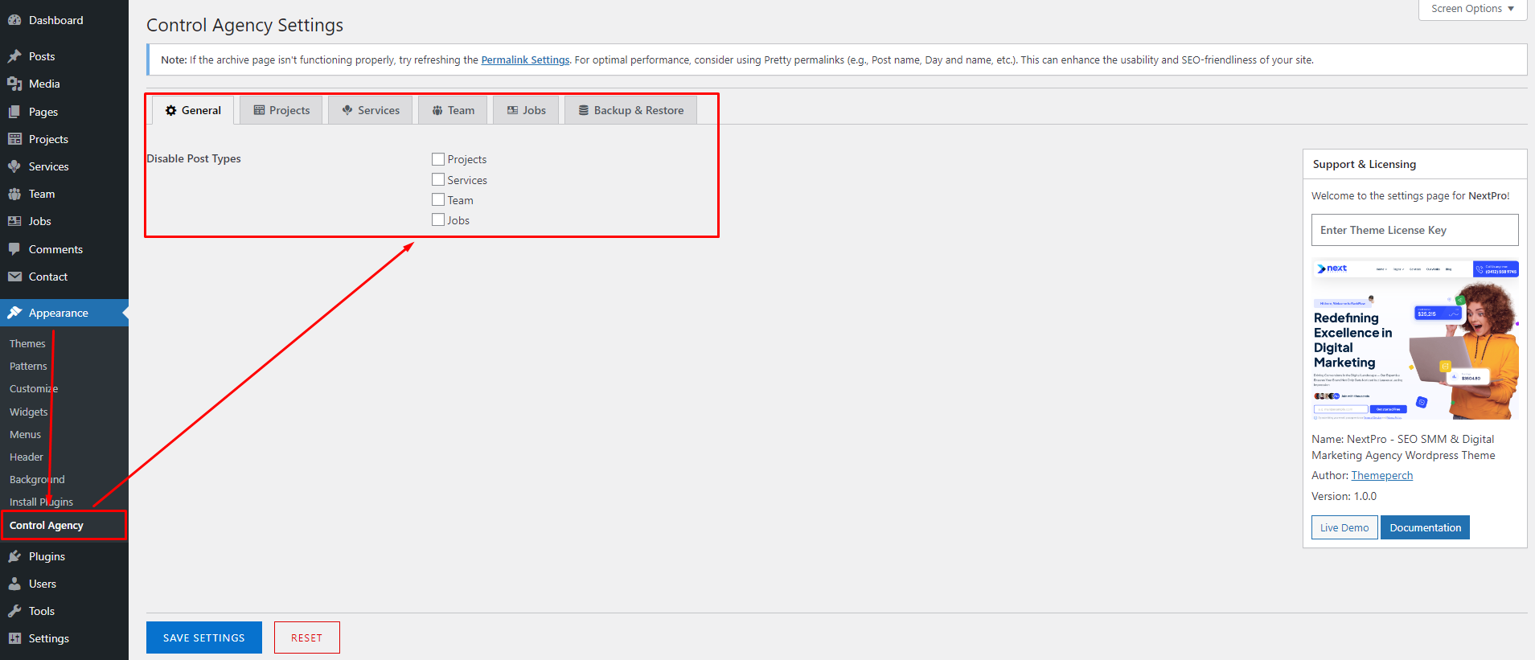1535x660 pixels.
Task: Click the Dashboard gauge icon in sidebar
Action: point(14,20)
